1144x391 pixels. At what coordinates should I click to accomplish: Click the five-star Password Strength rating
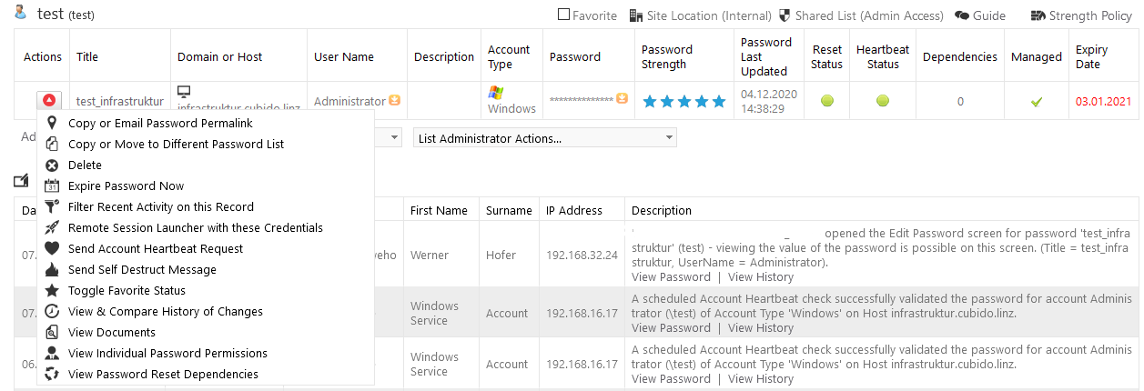click(x=684, y=102)
